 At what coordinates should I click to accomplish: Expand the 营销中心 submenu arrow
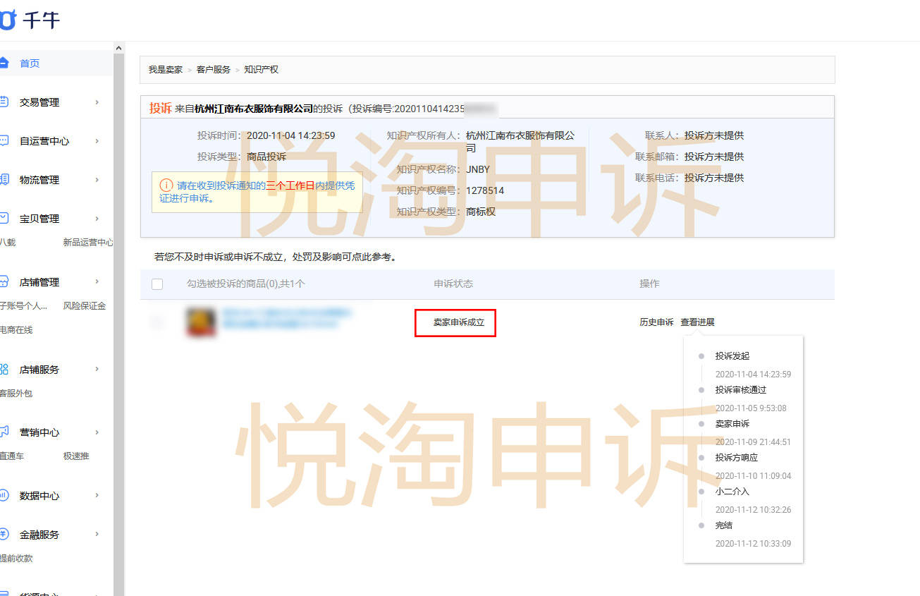[97, 432]
